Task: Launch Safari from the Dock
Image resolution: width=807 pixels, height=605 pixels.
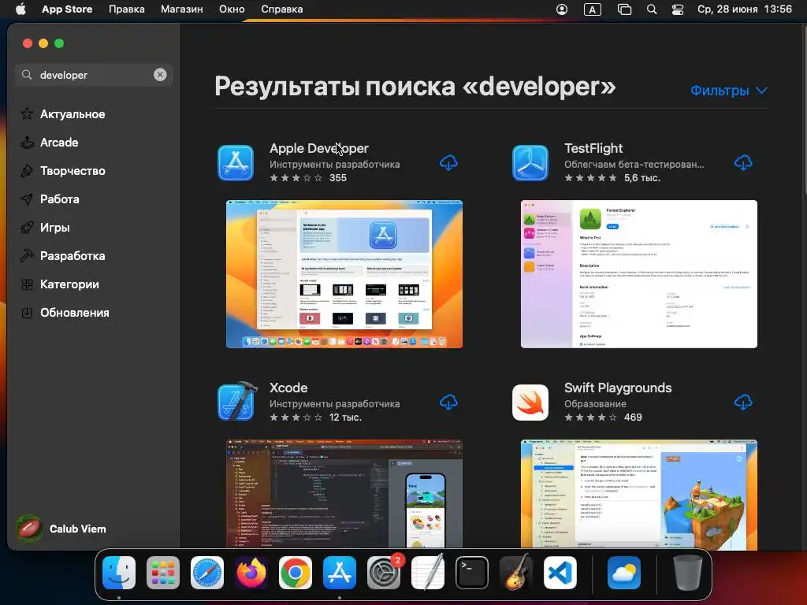Action: [207, 573]
